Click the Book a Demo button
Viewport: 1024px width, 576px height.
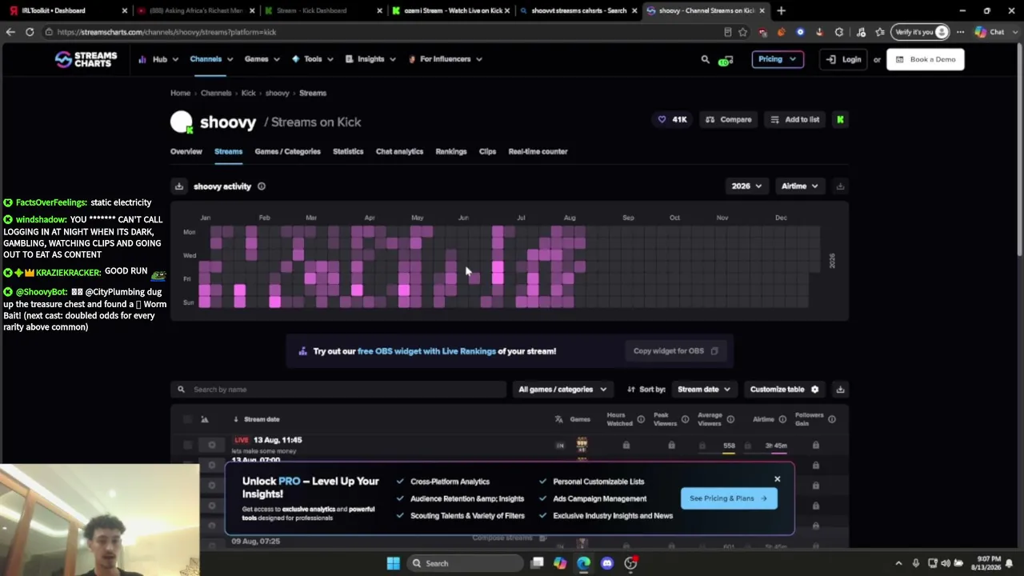tap(926, 59)
